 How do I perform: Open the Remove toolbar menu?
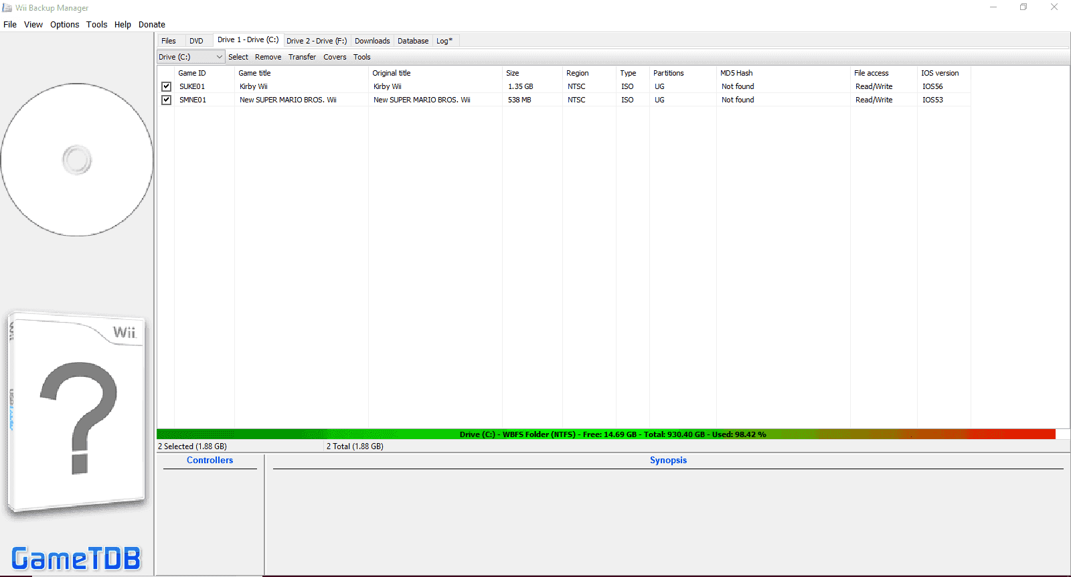(268, 57)
